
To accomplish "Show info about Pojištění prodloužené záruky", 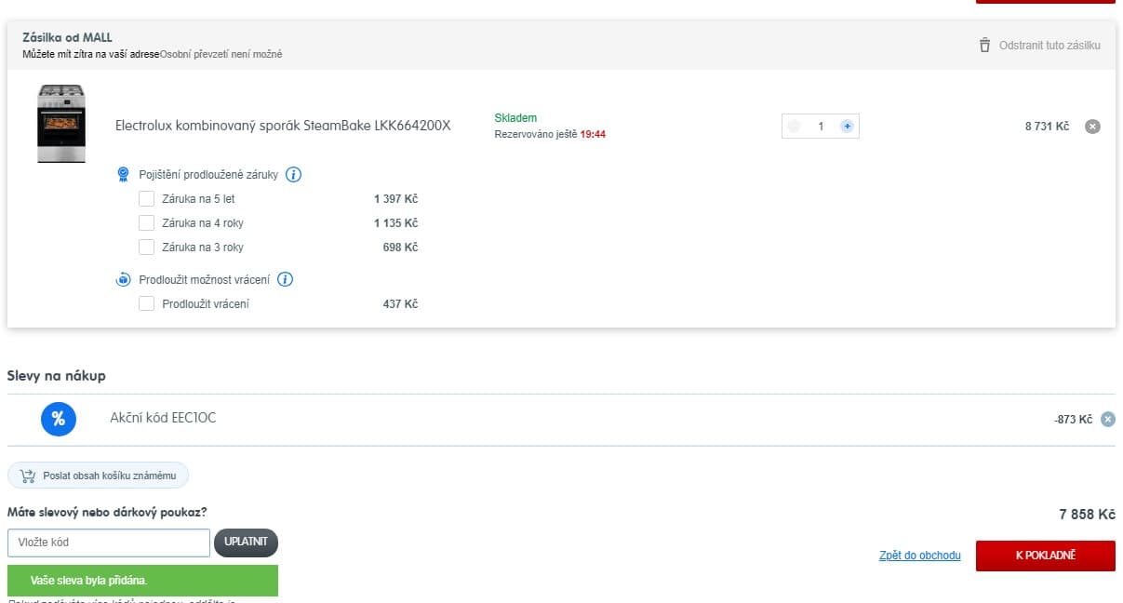I will (293, 174).
